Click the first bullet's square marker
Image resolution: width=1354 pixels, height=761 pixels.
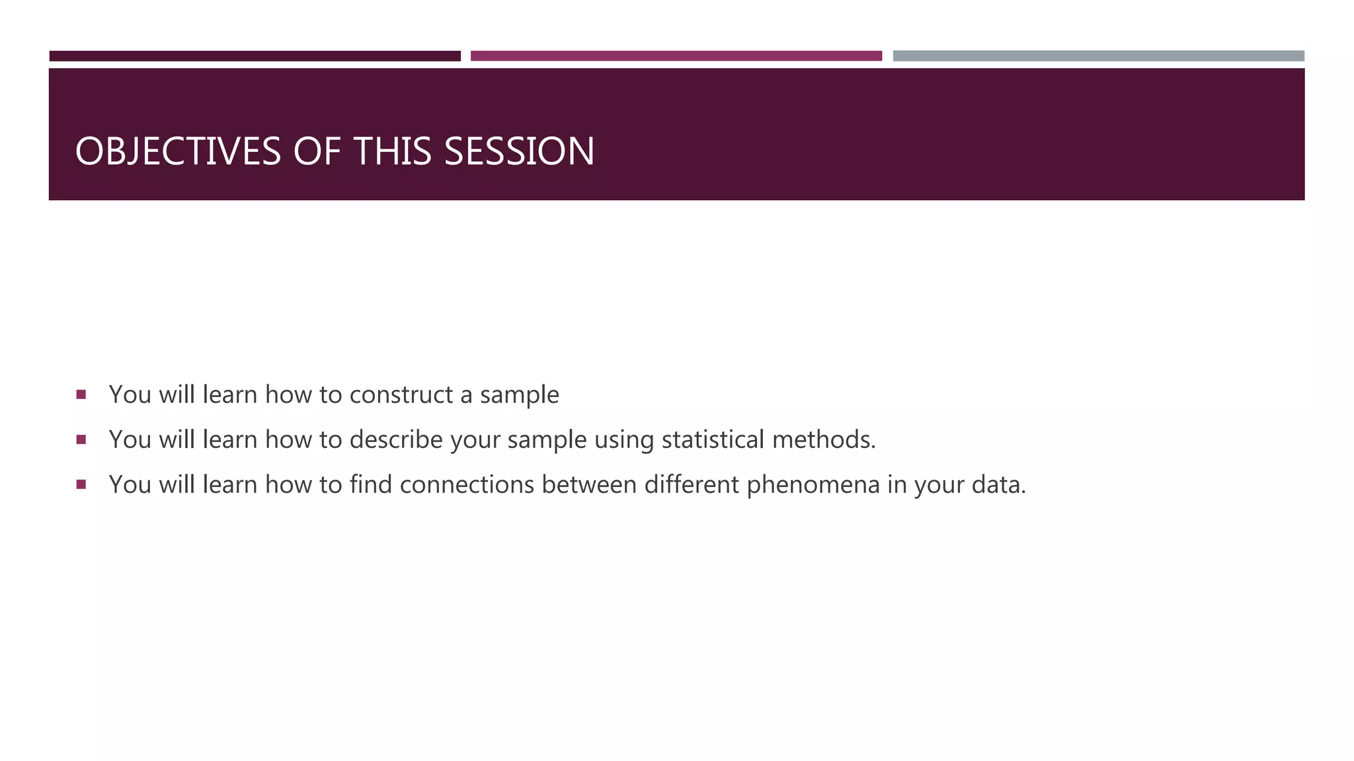(x=81, y=394)
